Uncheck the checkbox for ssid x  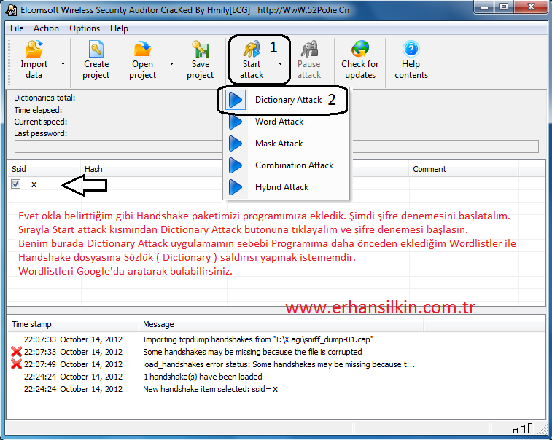tap(15, 184)
